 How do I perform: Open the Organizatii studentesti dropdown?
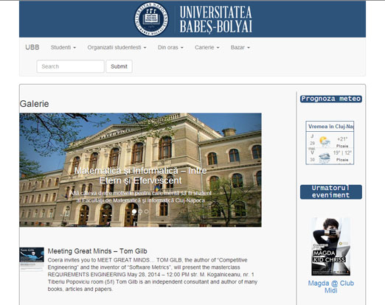click(117, 47)
